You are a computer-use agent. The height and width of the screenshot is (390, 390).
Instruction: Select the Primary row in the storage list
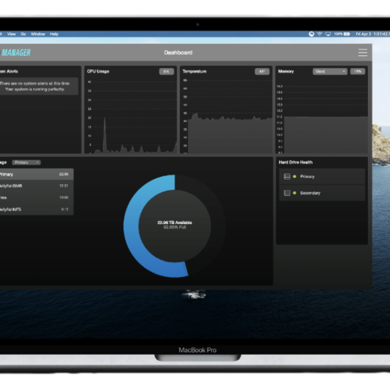[37, 174]
